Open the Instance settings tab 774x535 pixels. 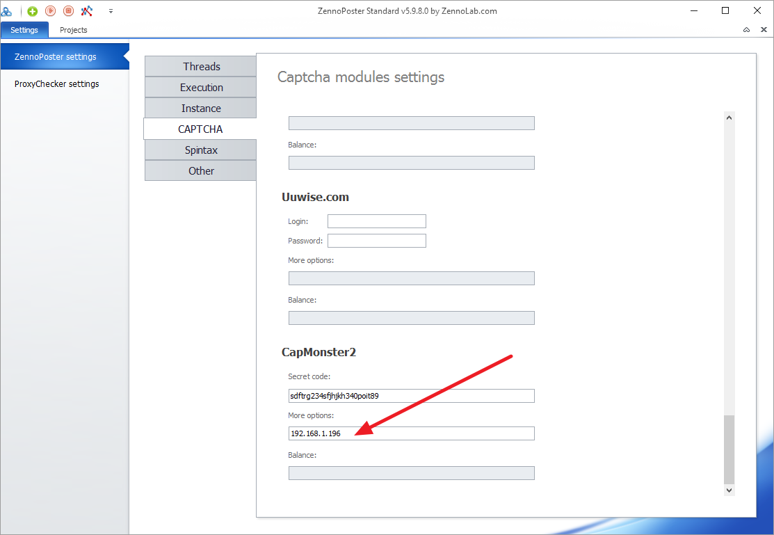(x=201, y=108)
